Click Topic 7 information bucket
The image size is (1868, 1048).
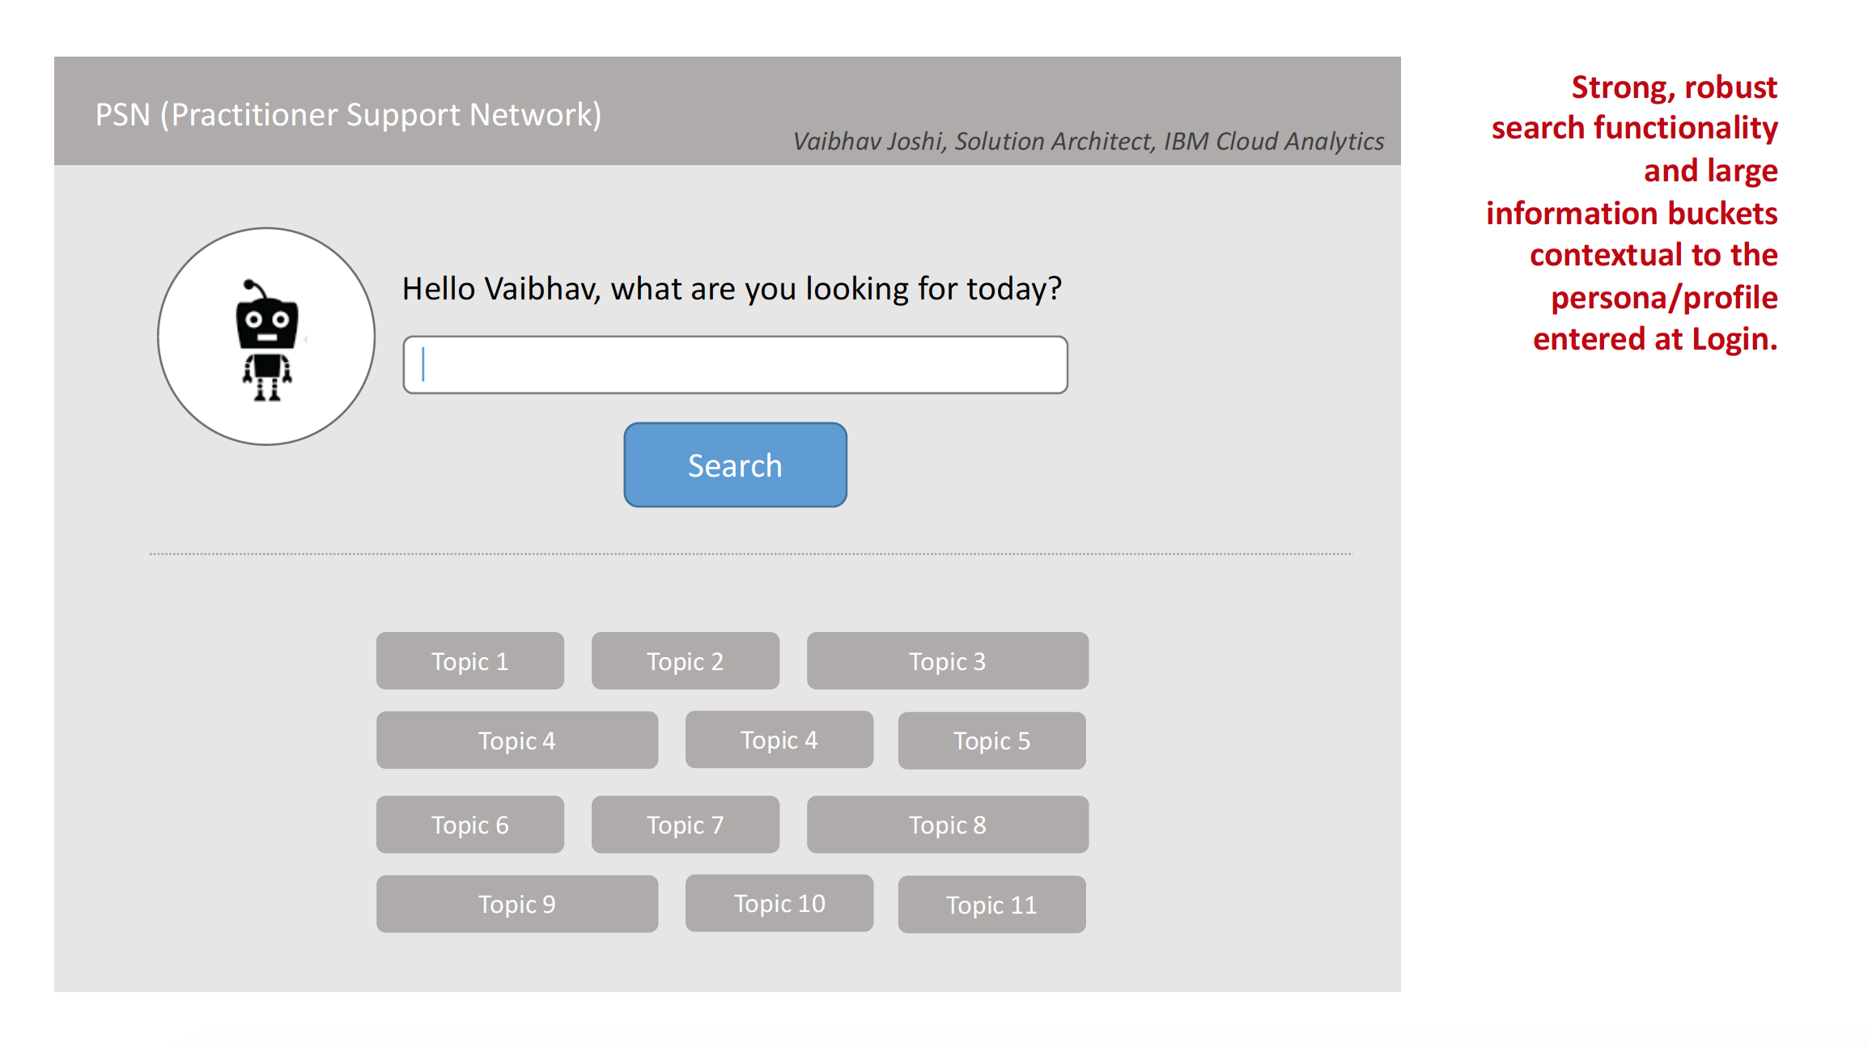point(685,824)
